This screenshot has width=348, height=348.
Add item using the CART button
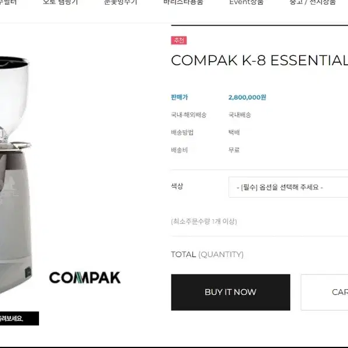pos(325,292)
